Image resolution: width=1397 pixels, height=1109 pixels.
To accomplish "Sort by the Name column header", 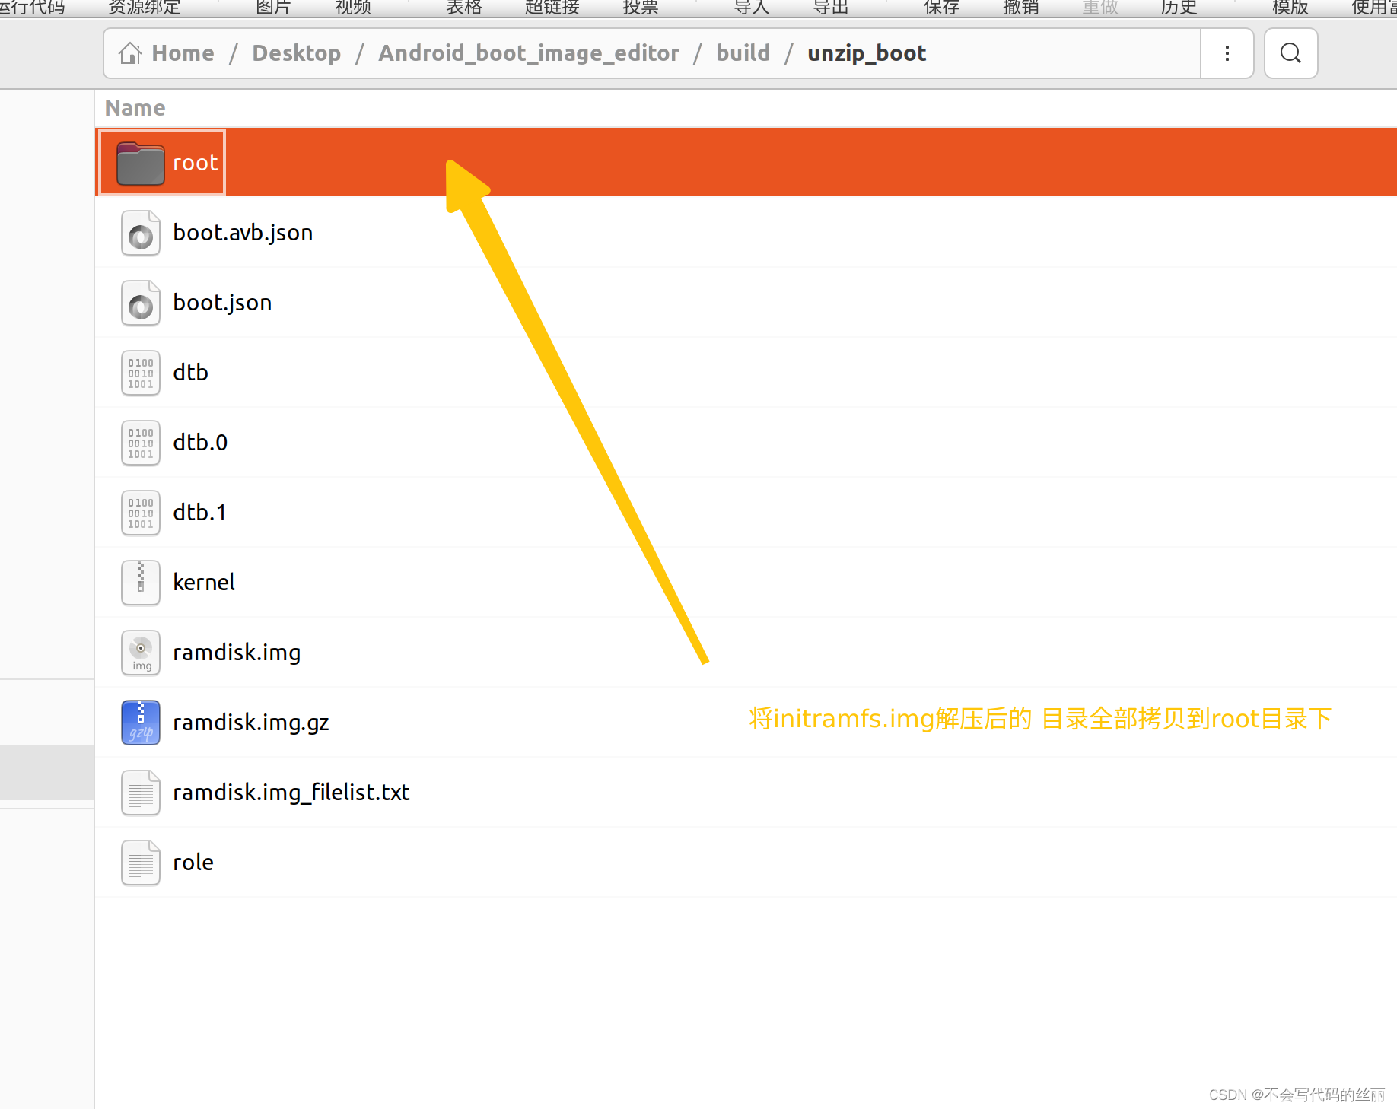I will pyautogui.click(x=135, y=108).
